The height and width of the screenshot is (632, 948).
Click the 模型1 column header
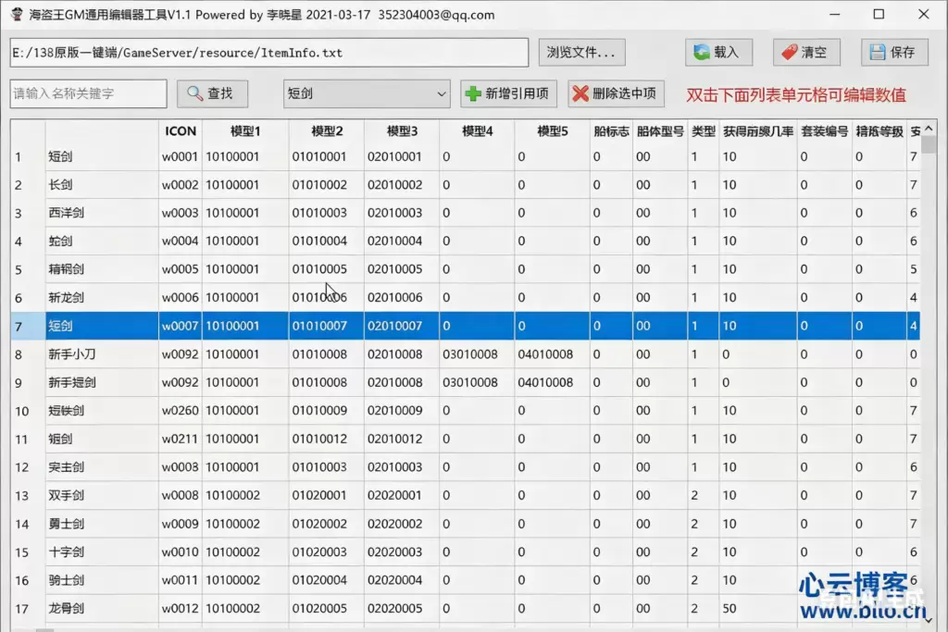click(x=245, y=130)
